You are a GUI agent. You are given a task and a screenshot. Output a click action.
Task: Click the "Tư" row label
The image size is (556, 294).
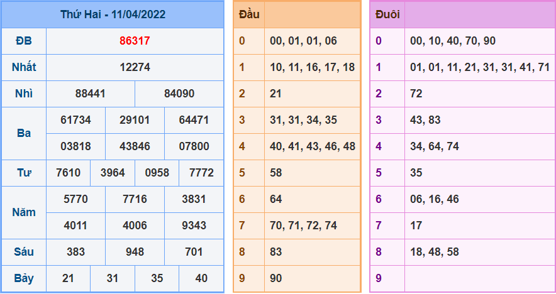click(x=24, y=173)
